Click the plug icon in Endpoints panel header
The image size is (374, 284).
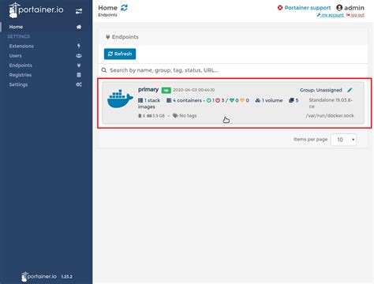point(107,37)
